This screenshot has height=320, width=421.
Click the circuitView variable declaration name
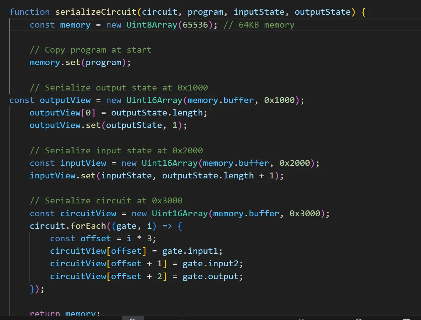(88, 214)
